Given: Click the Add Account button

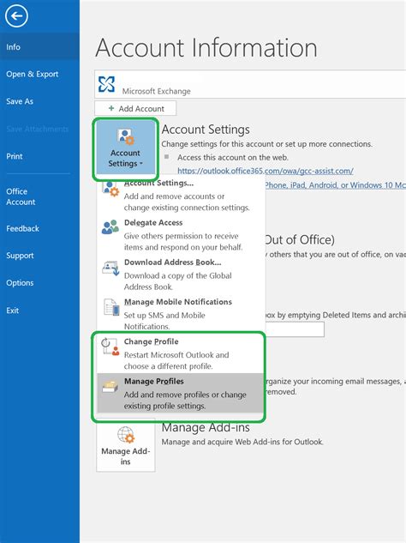Looking at the screenshot, I should 135,108.
